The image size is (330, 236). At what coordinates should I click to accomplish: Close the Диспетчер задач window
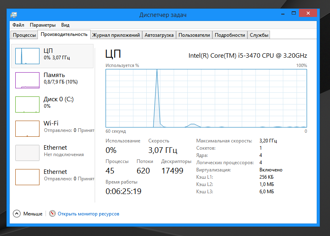[308, 13]
